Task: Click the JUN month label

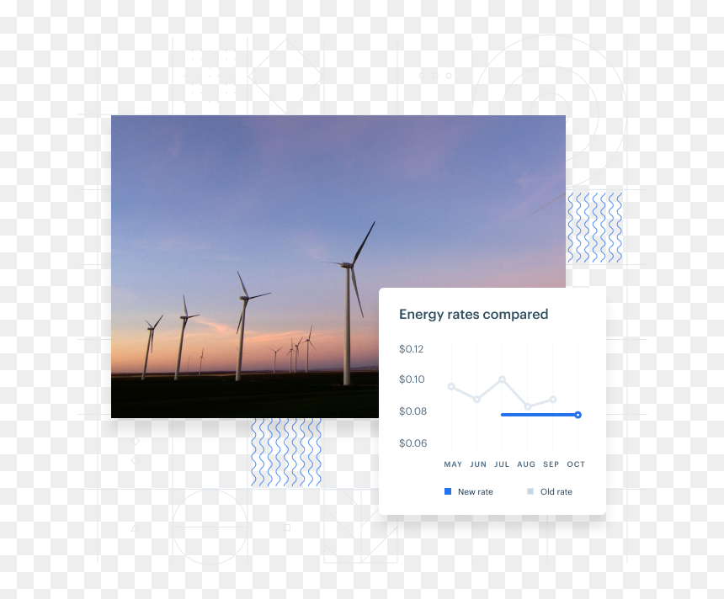Action: tap(478, 464)
